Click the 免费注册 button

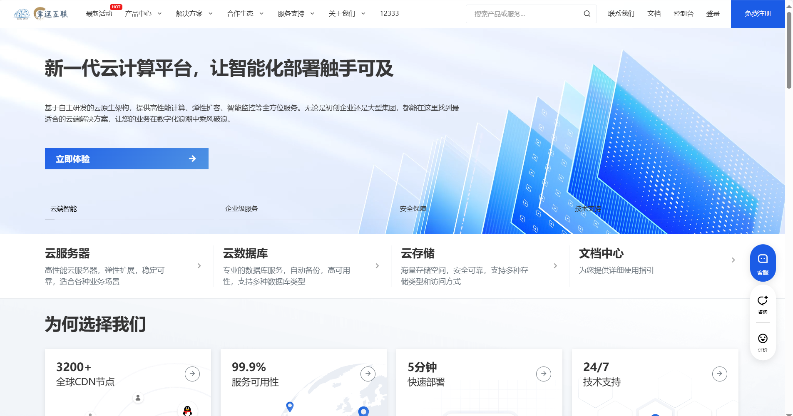coord(758,14)
